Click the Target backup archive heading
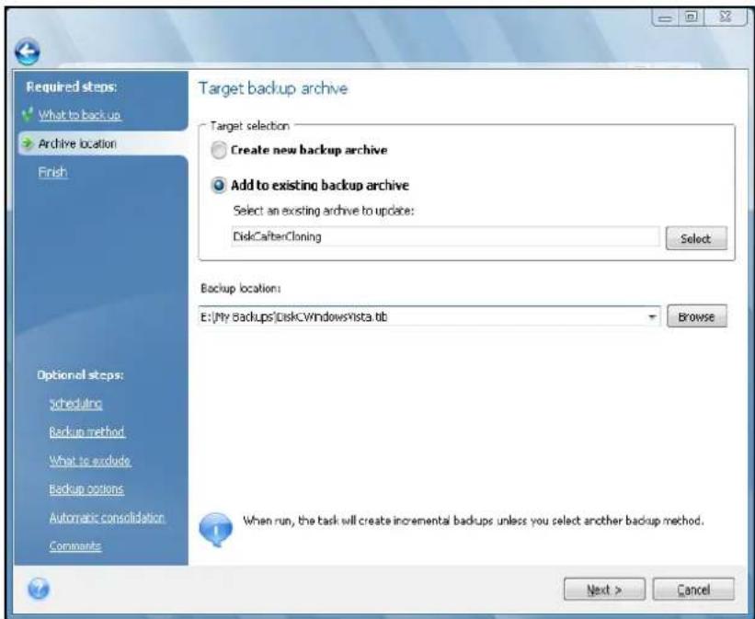755x619 pixels. point(272,88)
